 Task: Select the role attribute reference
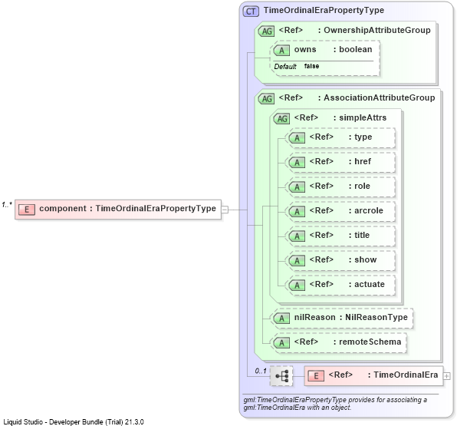pyautogui.click(x=340, y=187)
